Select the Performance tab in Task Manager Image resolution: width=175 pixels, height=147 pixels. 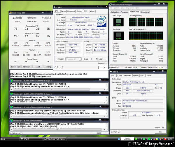click(x=134, y=12)
